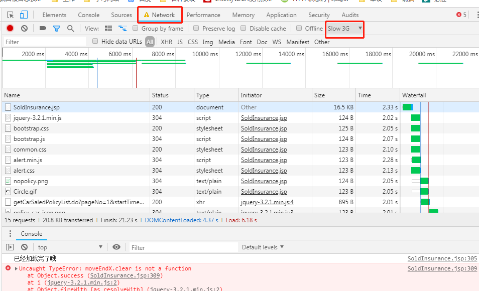This screenshot has height=291, width=479.
Task: Clear the console icon
Action: pos(25,247)
